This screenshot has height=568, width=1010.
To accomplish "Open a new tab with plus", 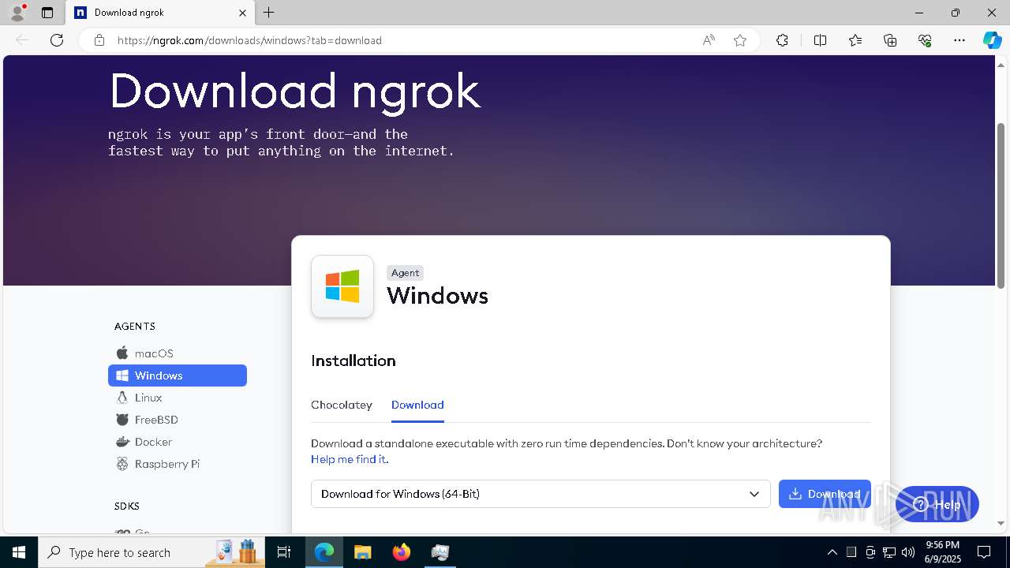I will 269,13.
